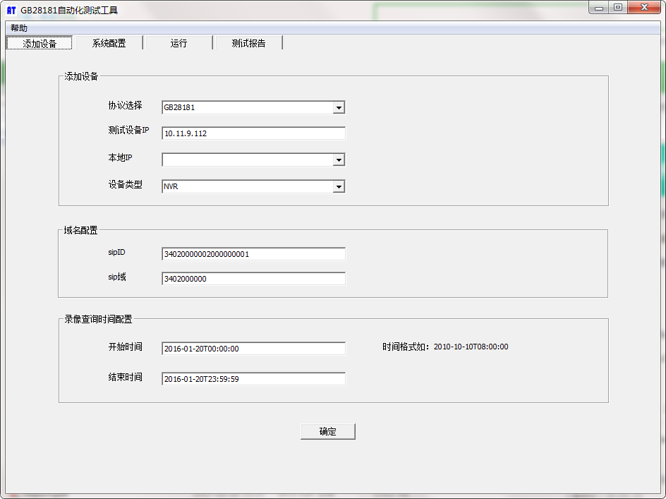Close the GB28181 test tool window

[x=644, y=8]
